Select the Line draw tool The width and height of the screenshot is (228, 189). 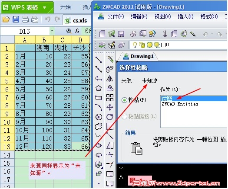click(x=99, y=60)
